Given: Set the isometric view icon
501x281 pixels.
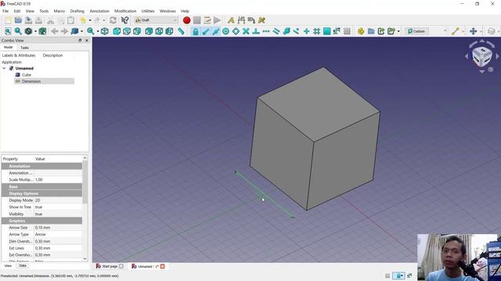Looking at the screenshot, I should pyautogui.click(x=104, y=31).
